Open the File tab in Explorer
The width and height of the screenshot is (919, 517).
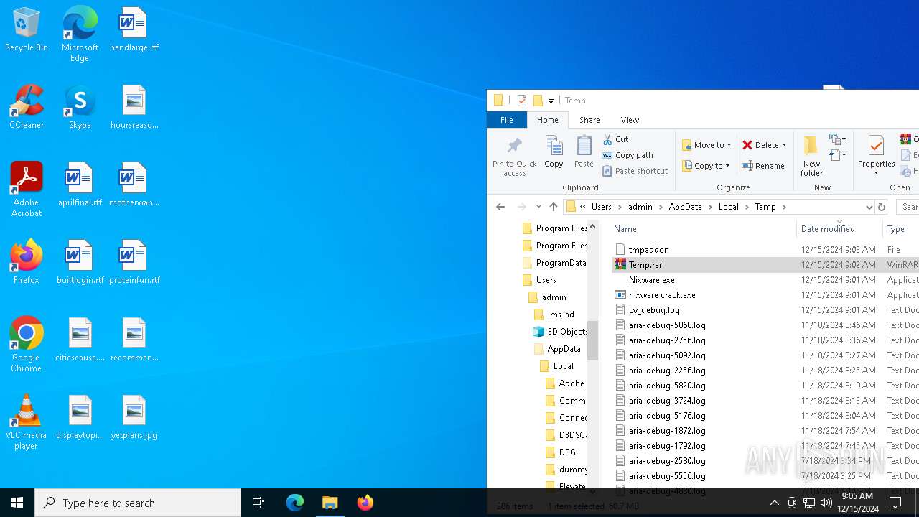point(507,120)
